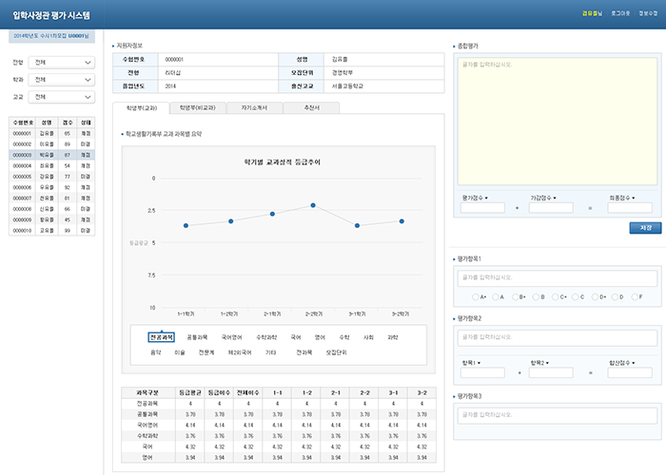
Task: Select the 전과목 chart filter
Action: click(x=304, y=352)
